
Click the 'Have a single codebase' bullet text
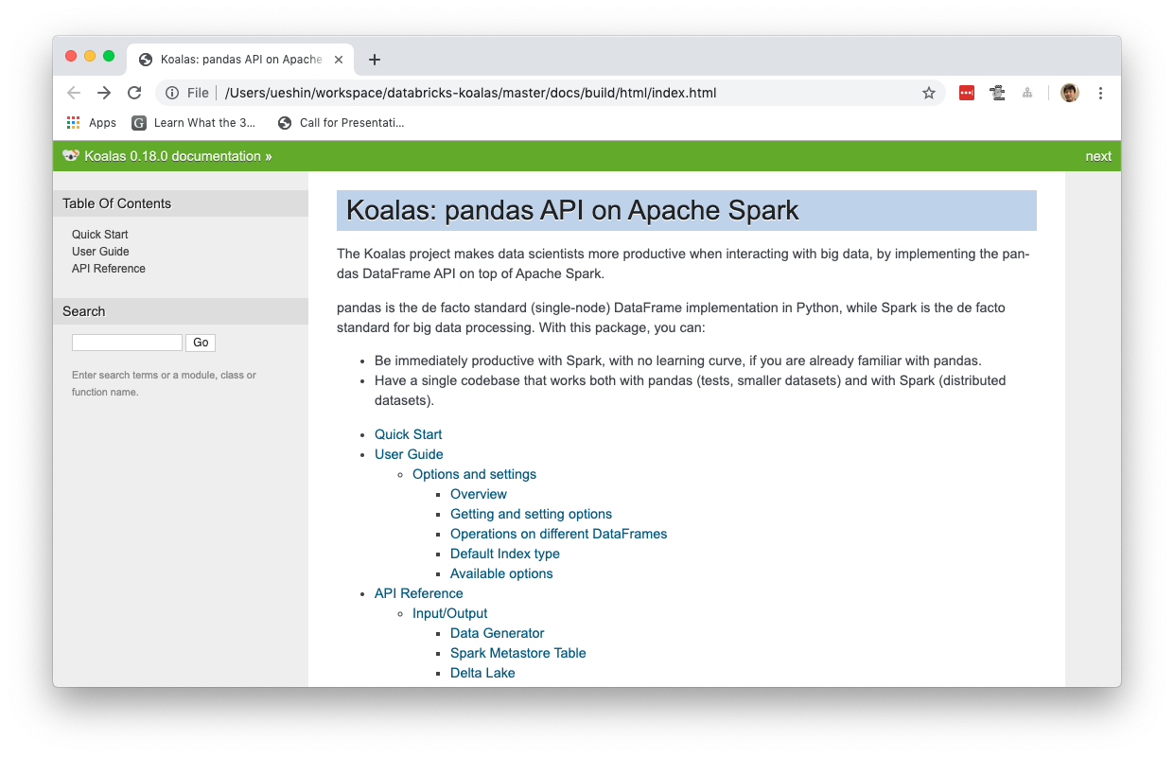[690, 390]
